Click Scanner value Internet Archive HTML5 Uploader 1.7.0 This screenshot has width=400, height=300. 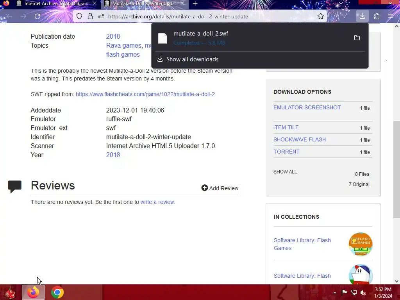pos(161,146)
